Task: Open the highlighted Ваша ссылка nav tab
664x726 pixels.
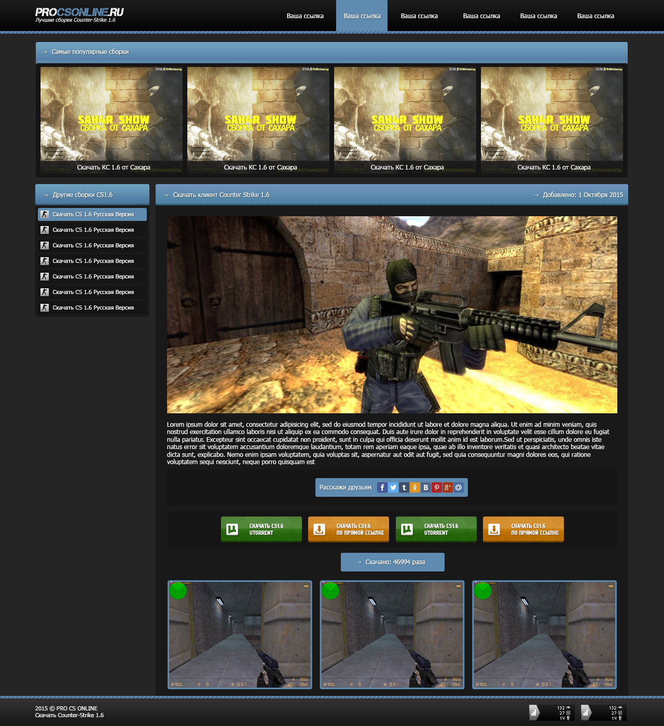Action: coord(362,16)
